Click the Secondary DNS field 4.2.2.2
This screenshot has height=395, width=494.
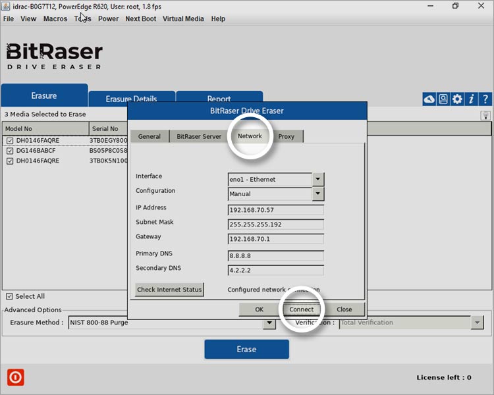276,271
